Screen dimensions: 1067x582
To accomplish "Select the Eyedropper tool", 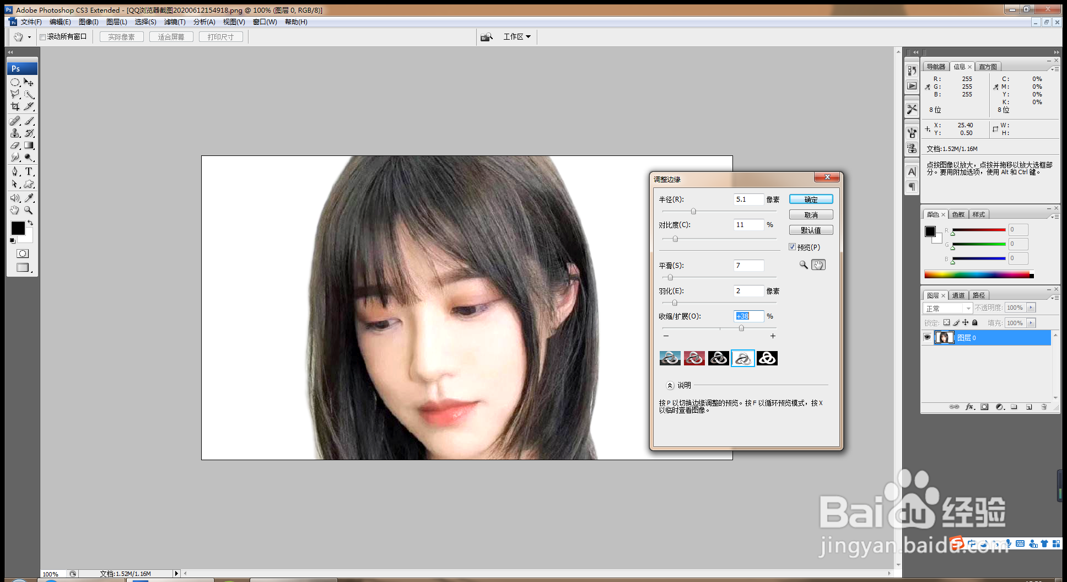I will tap(29, 197).
